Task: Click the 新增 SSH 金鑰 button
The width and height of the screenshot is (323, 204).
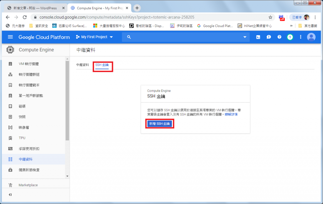Action: click(160, 124)
